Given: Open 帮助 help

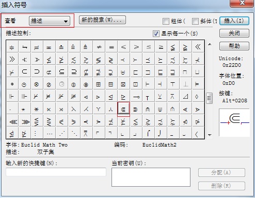Looking at the screenshot, I should [234, 46].
